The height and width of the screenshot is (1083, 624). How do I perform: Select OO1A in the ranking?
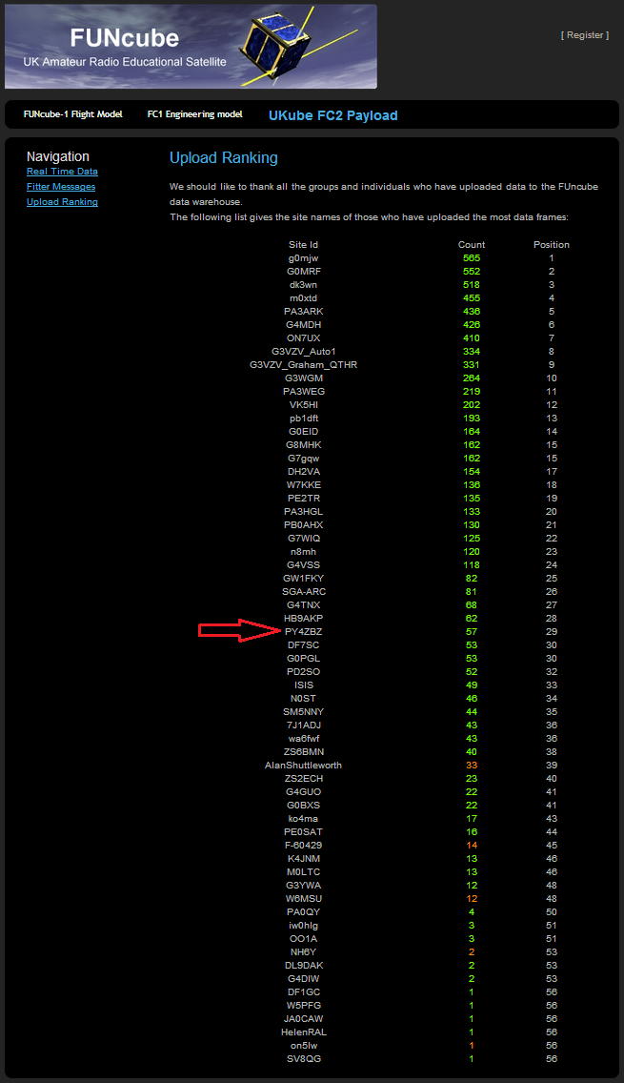pos(304,939)
